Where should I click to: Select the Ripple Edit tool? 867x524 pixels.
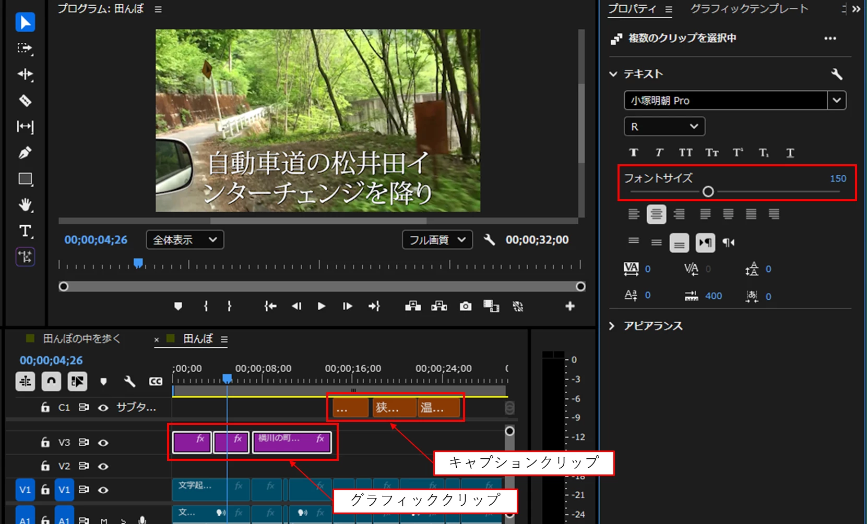[25, 75]
